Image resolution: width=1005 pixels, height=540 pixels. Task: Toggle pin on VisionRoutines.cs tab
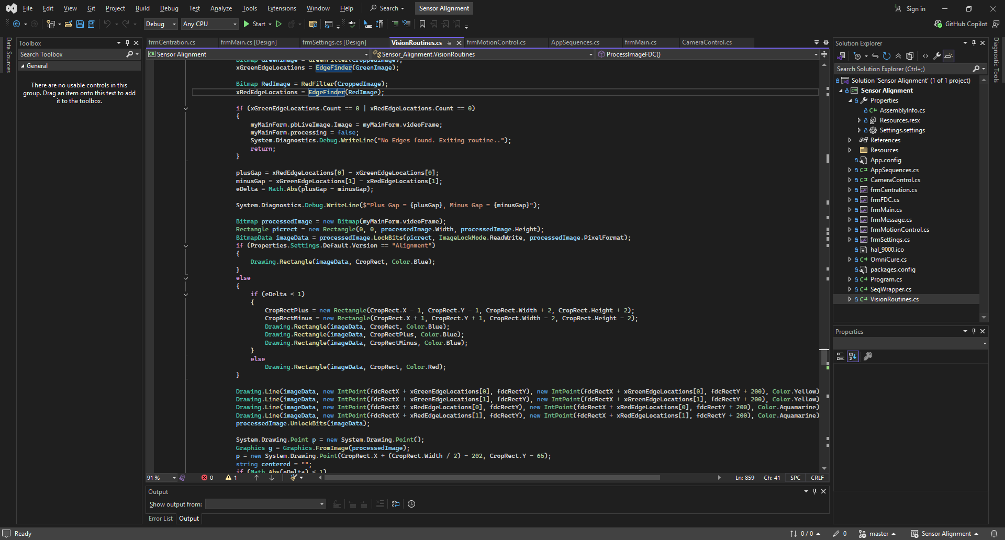click(x=450, y=43)
